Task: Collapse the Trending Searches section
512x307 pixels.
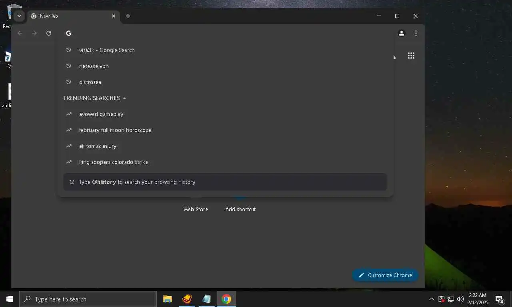Action: (x=124, y=98)
